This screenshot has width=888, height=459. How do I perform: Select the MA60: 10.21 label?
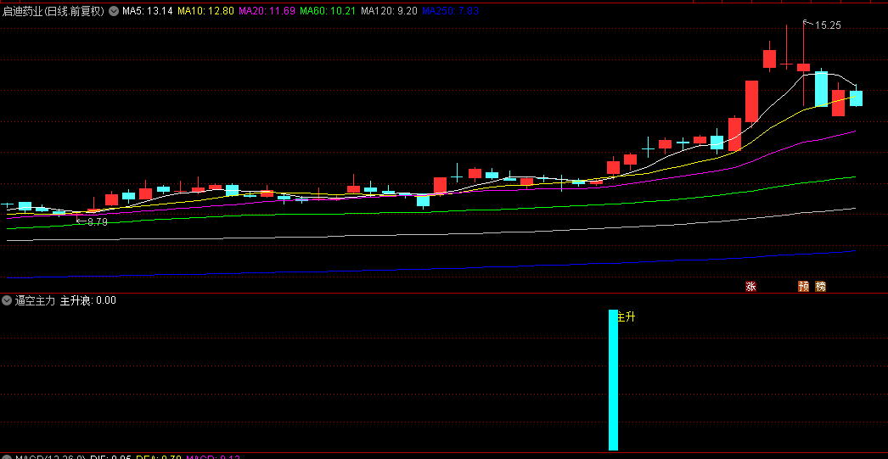pyautogui.click(x=328, y=11)
